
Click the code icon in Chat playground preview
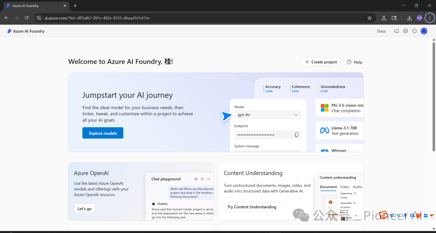(x=209, y=179)
